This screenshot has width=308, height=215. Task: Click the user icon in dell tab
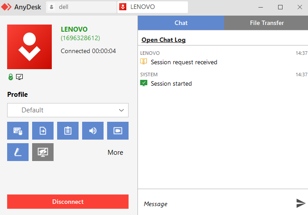(x=51, y=7)
